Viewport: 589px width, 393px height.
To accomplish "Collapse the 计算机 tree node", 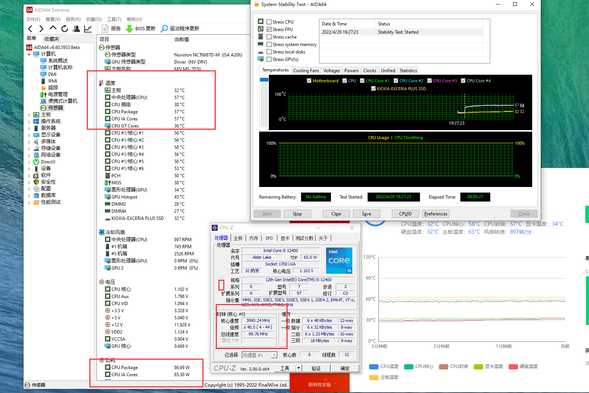I will pos(29,54).
